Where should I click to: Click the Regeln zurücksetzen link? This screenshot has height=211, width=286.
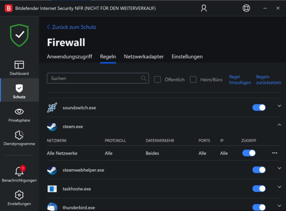click(268, 80)
